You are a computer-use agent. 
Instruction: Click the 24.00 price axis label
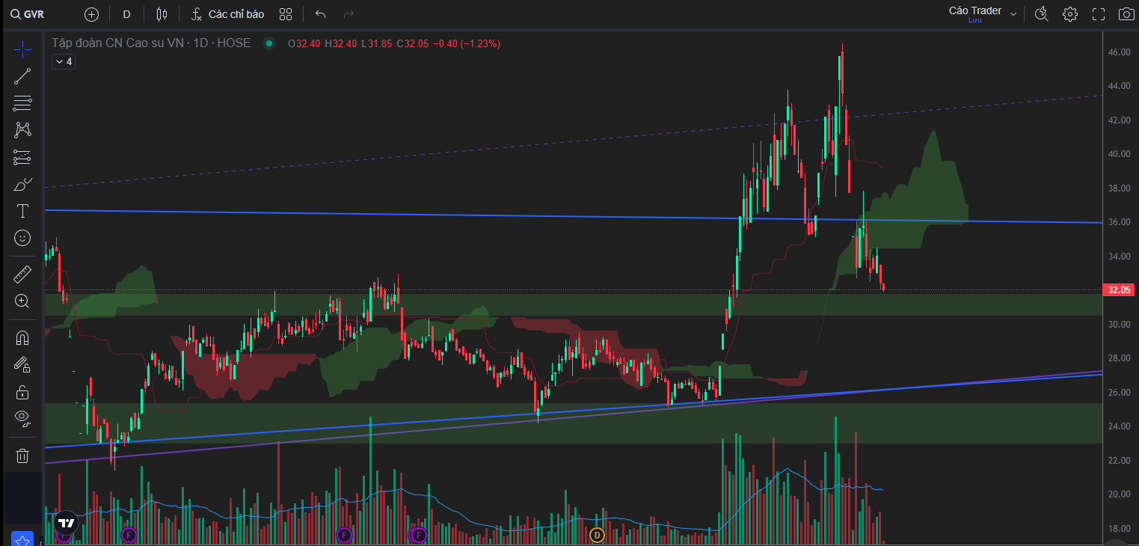pos(1119,426)
